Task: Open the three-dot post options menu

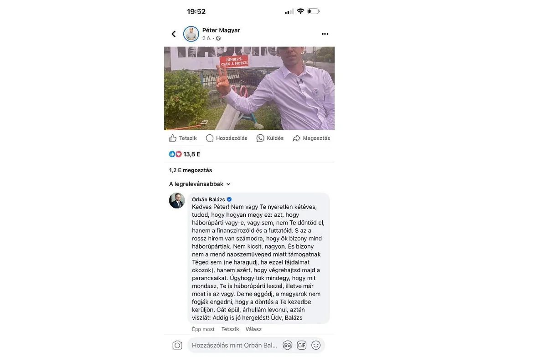Action: (325, 34)
